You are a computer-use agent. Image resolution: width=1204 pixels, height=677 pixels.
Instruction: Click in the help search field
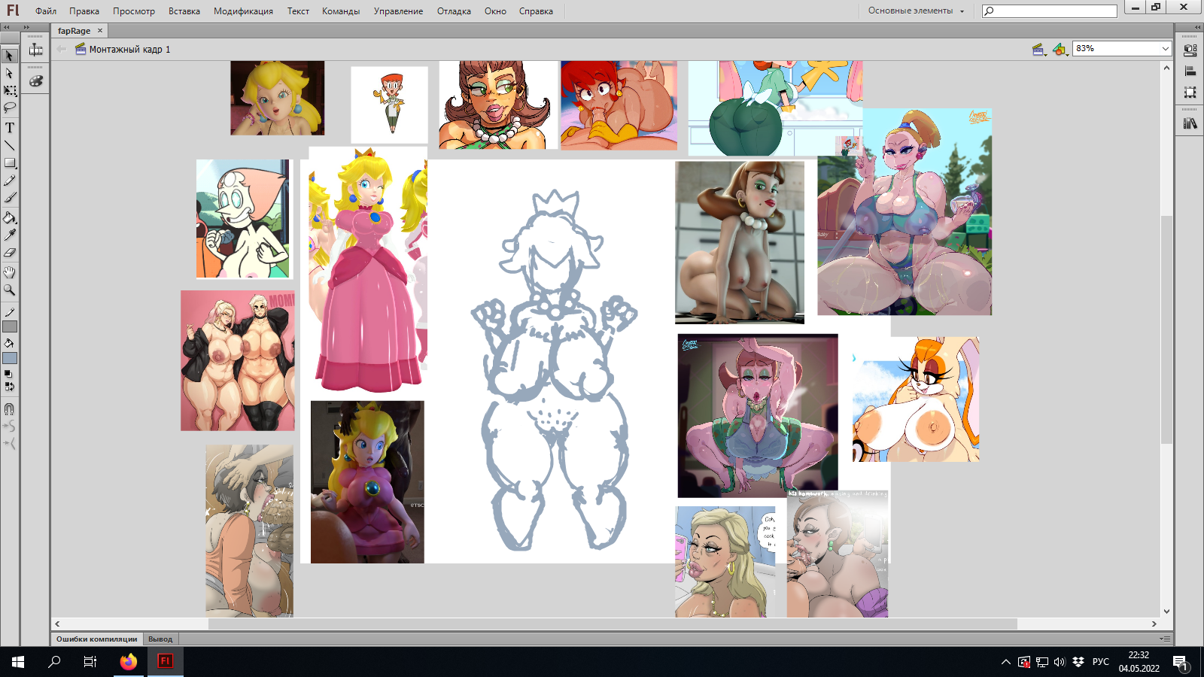click(1050, 11)
